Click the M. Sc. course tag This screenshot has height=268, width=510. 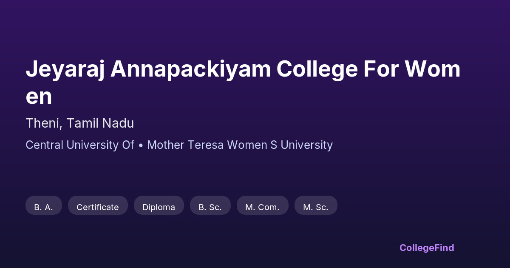click(315, 207)
